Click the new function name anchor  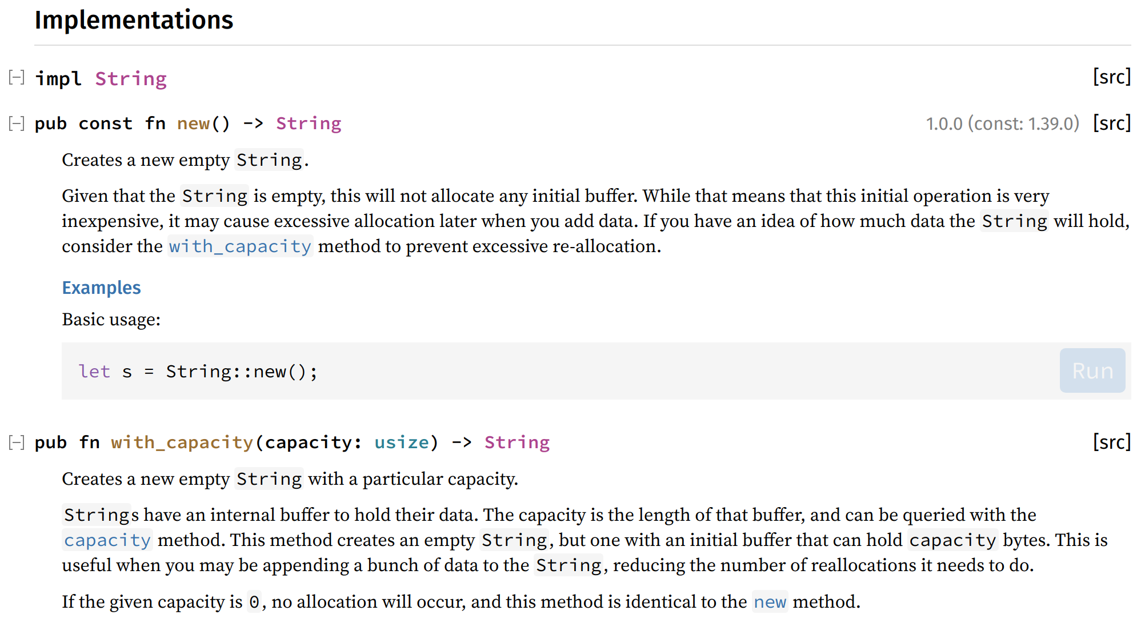tap(193, 123)
